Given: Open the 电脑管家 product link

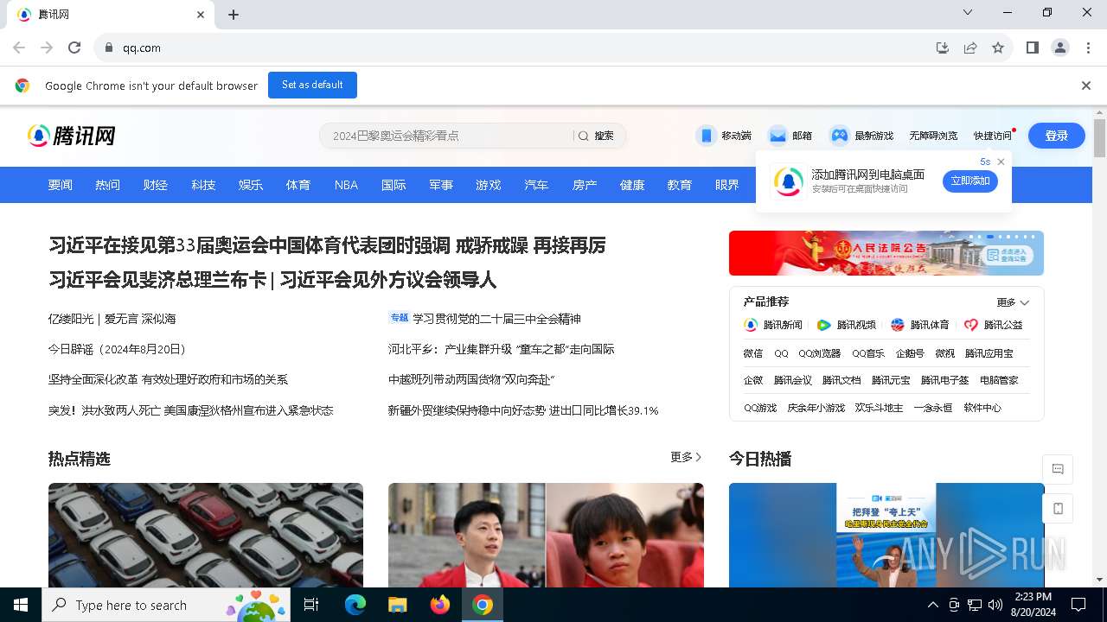Looking at the screenshot, I should [999, 380].
